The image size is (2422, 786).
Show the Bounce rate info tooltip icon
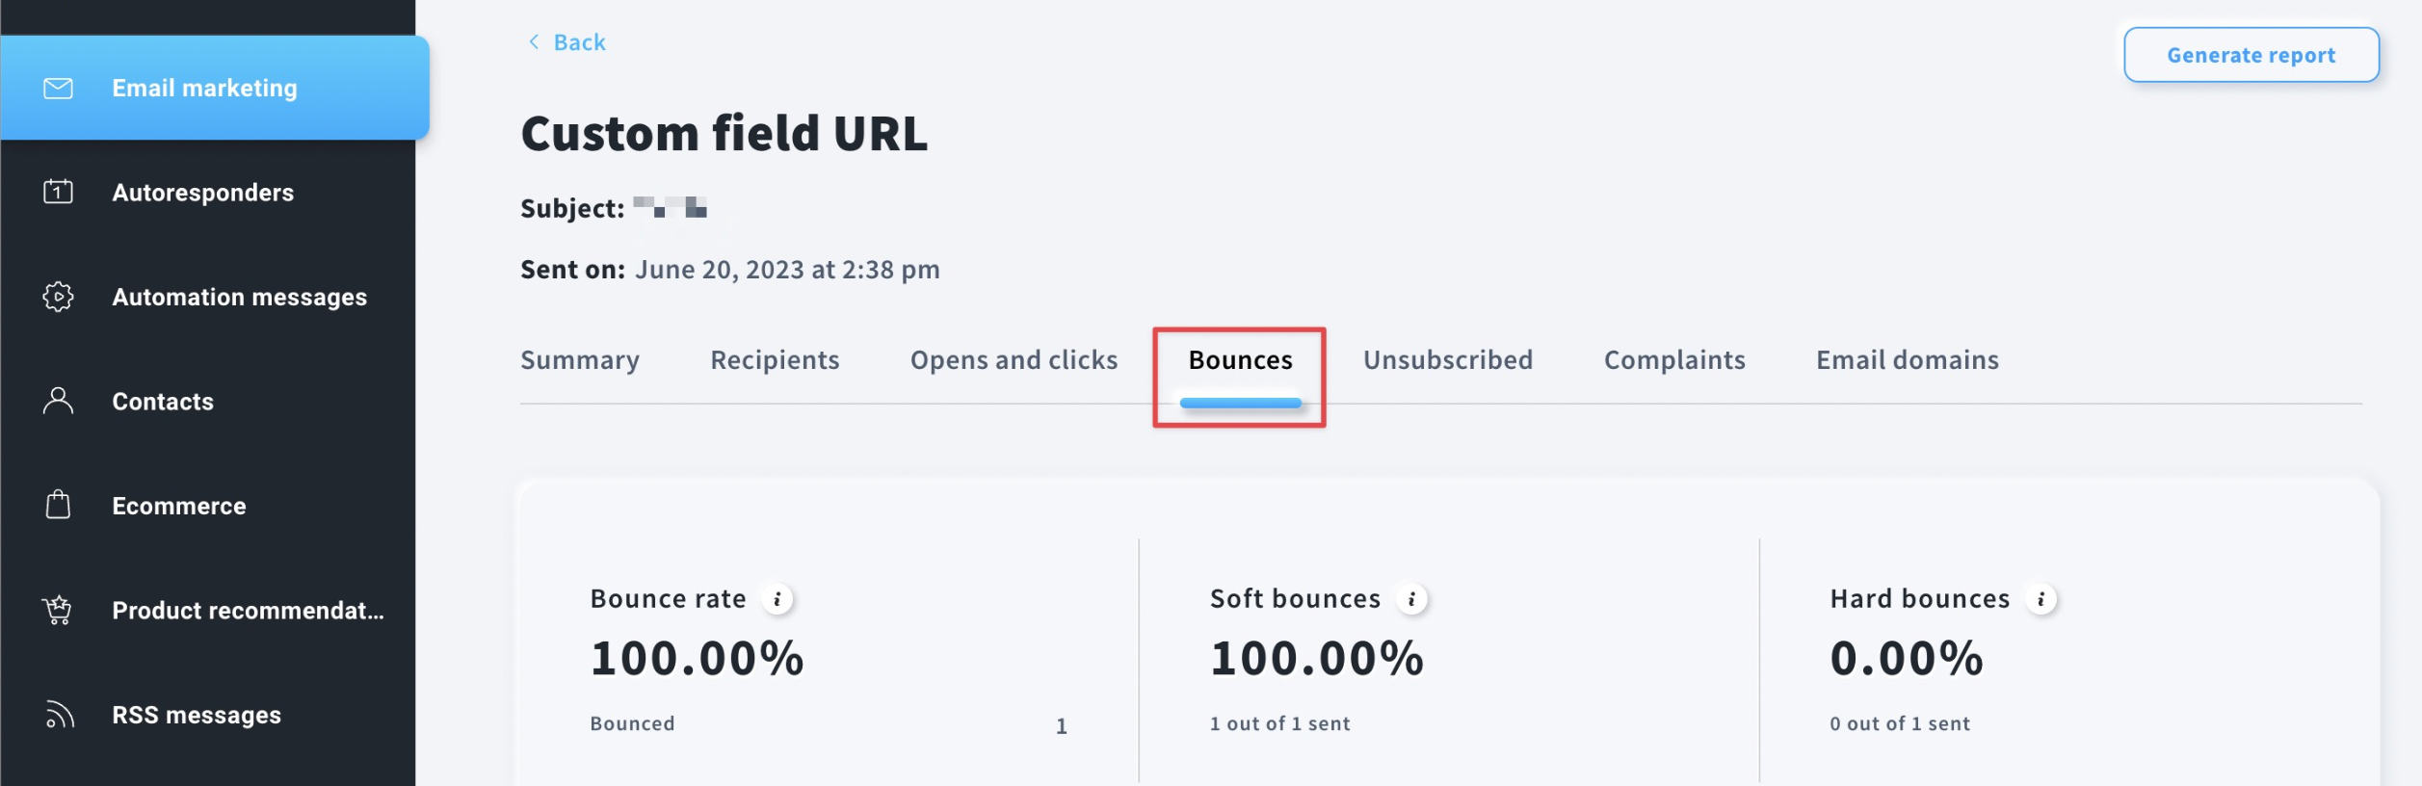(777, 599)
